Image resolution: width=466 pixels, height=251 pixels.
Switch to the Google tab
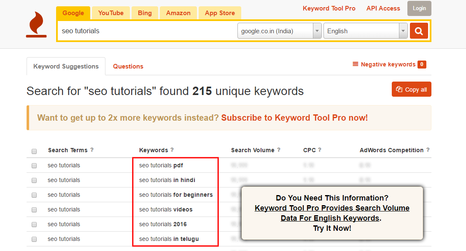pos(73,13)
